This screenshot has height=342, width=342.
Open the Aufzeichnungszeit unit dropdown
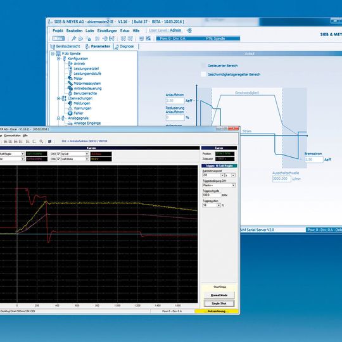coord(233,175)
